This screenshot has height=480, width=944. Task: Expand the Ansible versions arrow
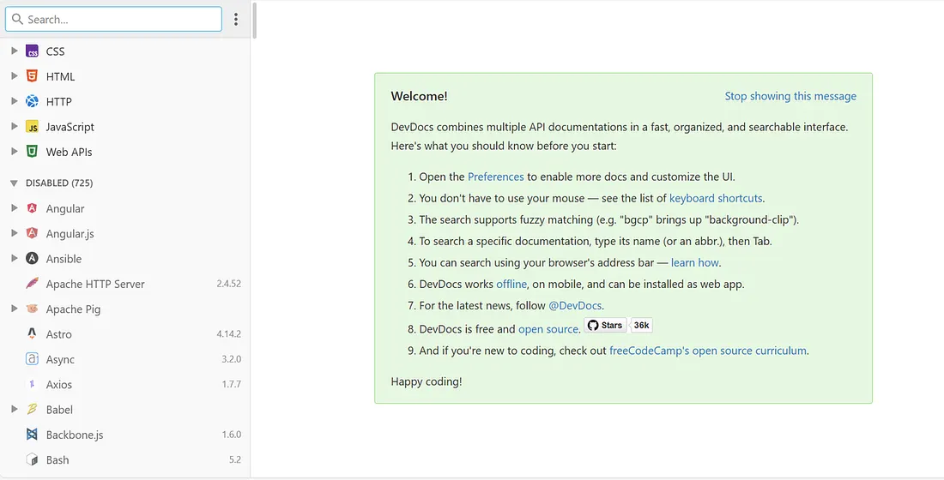click(x=14, y=259)
